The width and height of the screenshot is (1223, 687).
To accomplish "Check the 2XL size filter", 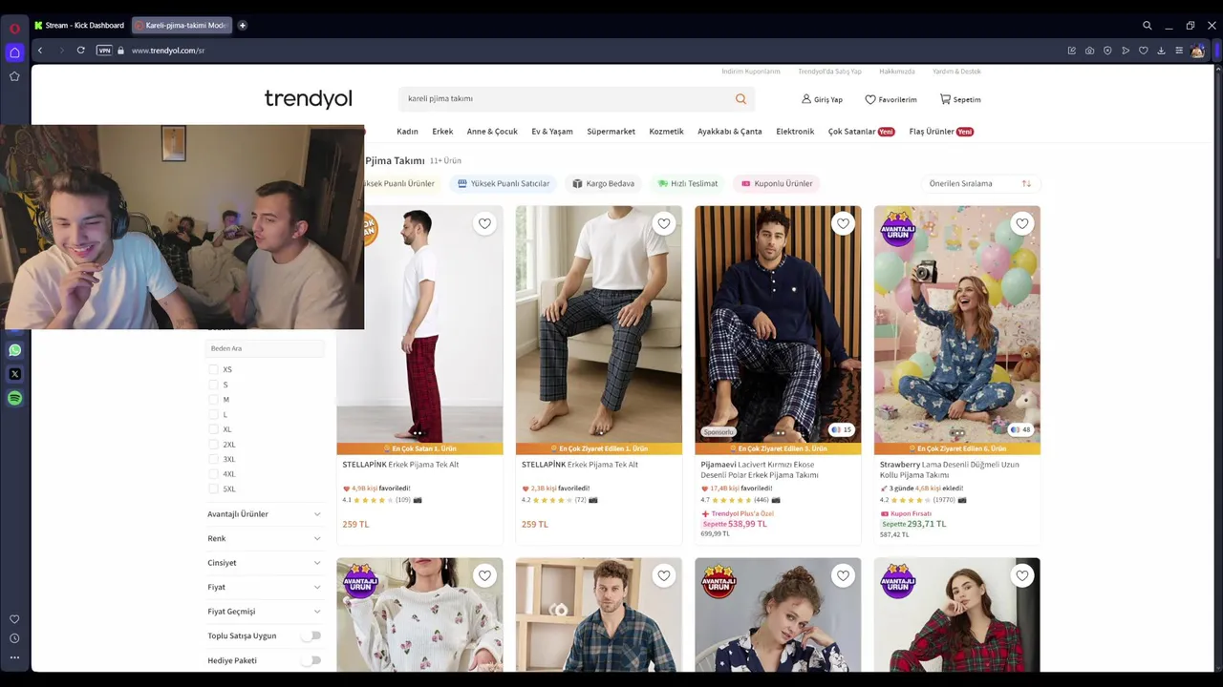I will coord(213,445).
